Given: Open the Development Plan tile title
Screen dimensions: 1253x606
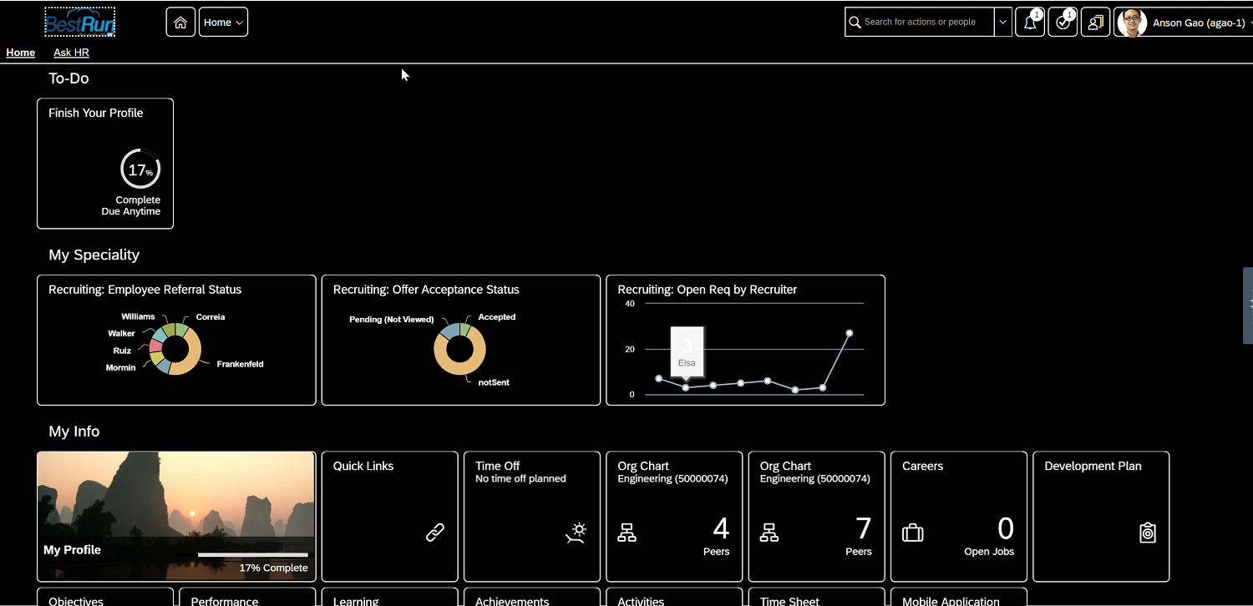Looking at the screenshot, I should [x=1093, y=467].
